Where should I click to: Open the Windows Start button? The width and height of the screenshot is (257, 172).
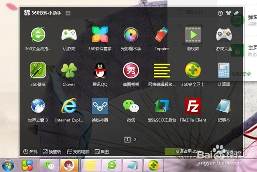pos(8,165)
